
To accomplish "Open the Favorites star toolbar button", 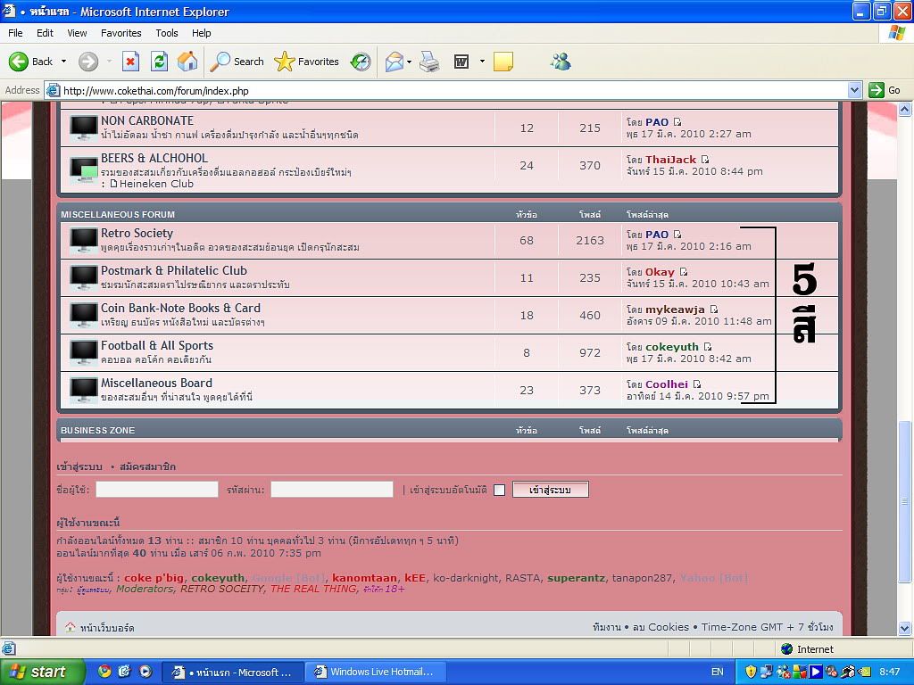I will [307, 62].
